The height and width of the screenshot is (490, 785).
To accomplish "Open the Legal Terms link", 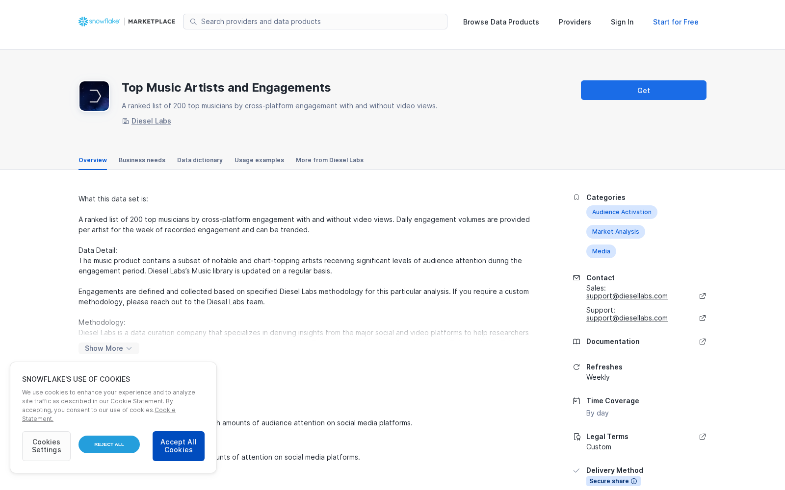I will point(607,437).
